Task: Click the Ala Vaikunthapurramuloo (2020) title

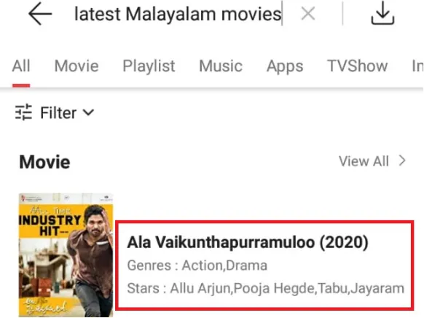Action: tap(248, 242)
